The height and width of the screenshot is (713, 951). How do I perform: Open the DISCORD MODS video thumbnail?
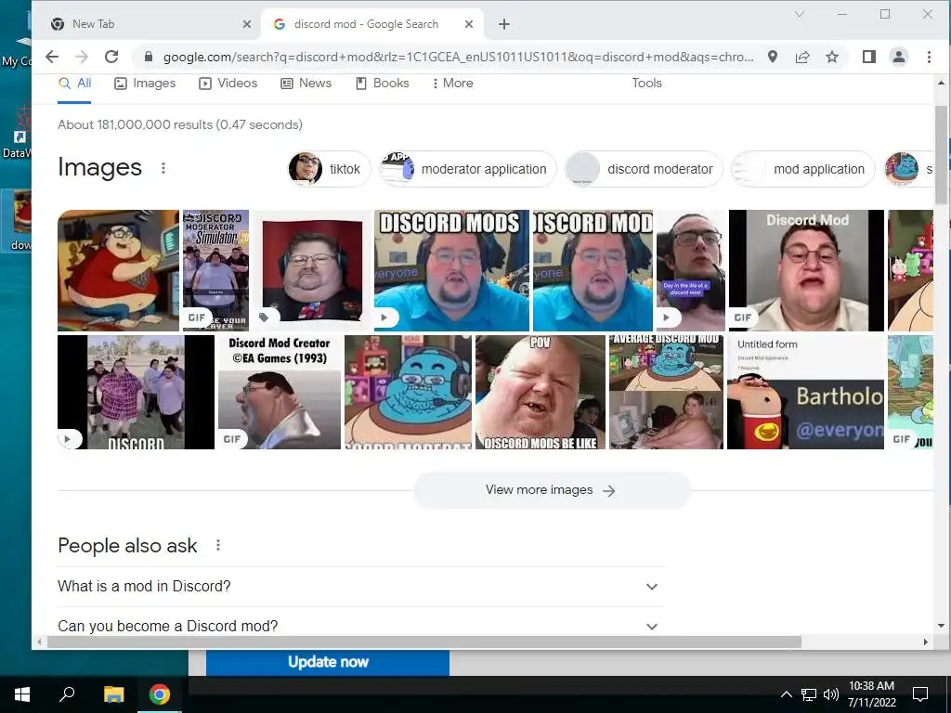pos(451,270)
